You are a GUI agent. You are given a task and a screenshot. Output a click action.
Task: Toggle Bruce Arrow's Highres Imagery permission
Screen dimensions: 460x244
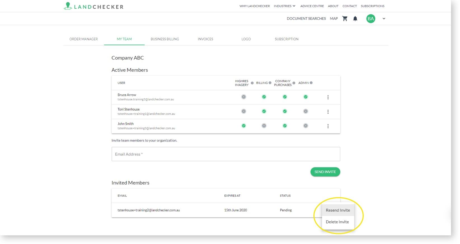tap(244, 97)
